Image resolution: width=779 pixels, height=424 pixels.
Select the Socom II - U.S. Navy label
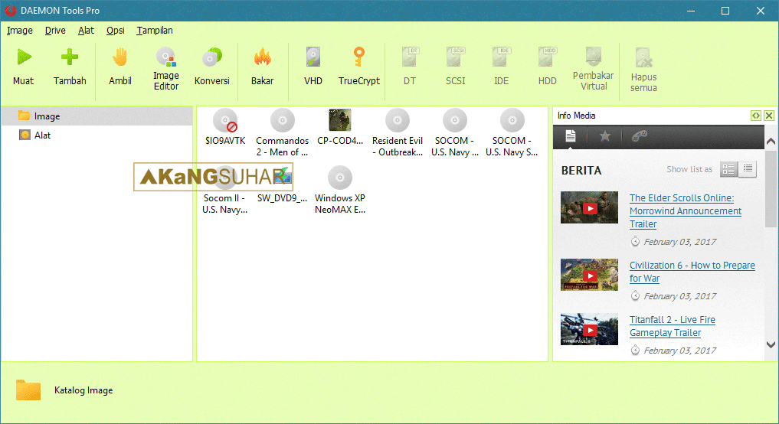click(224, 204)
